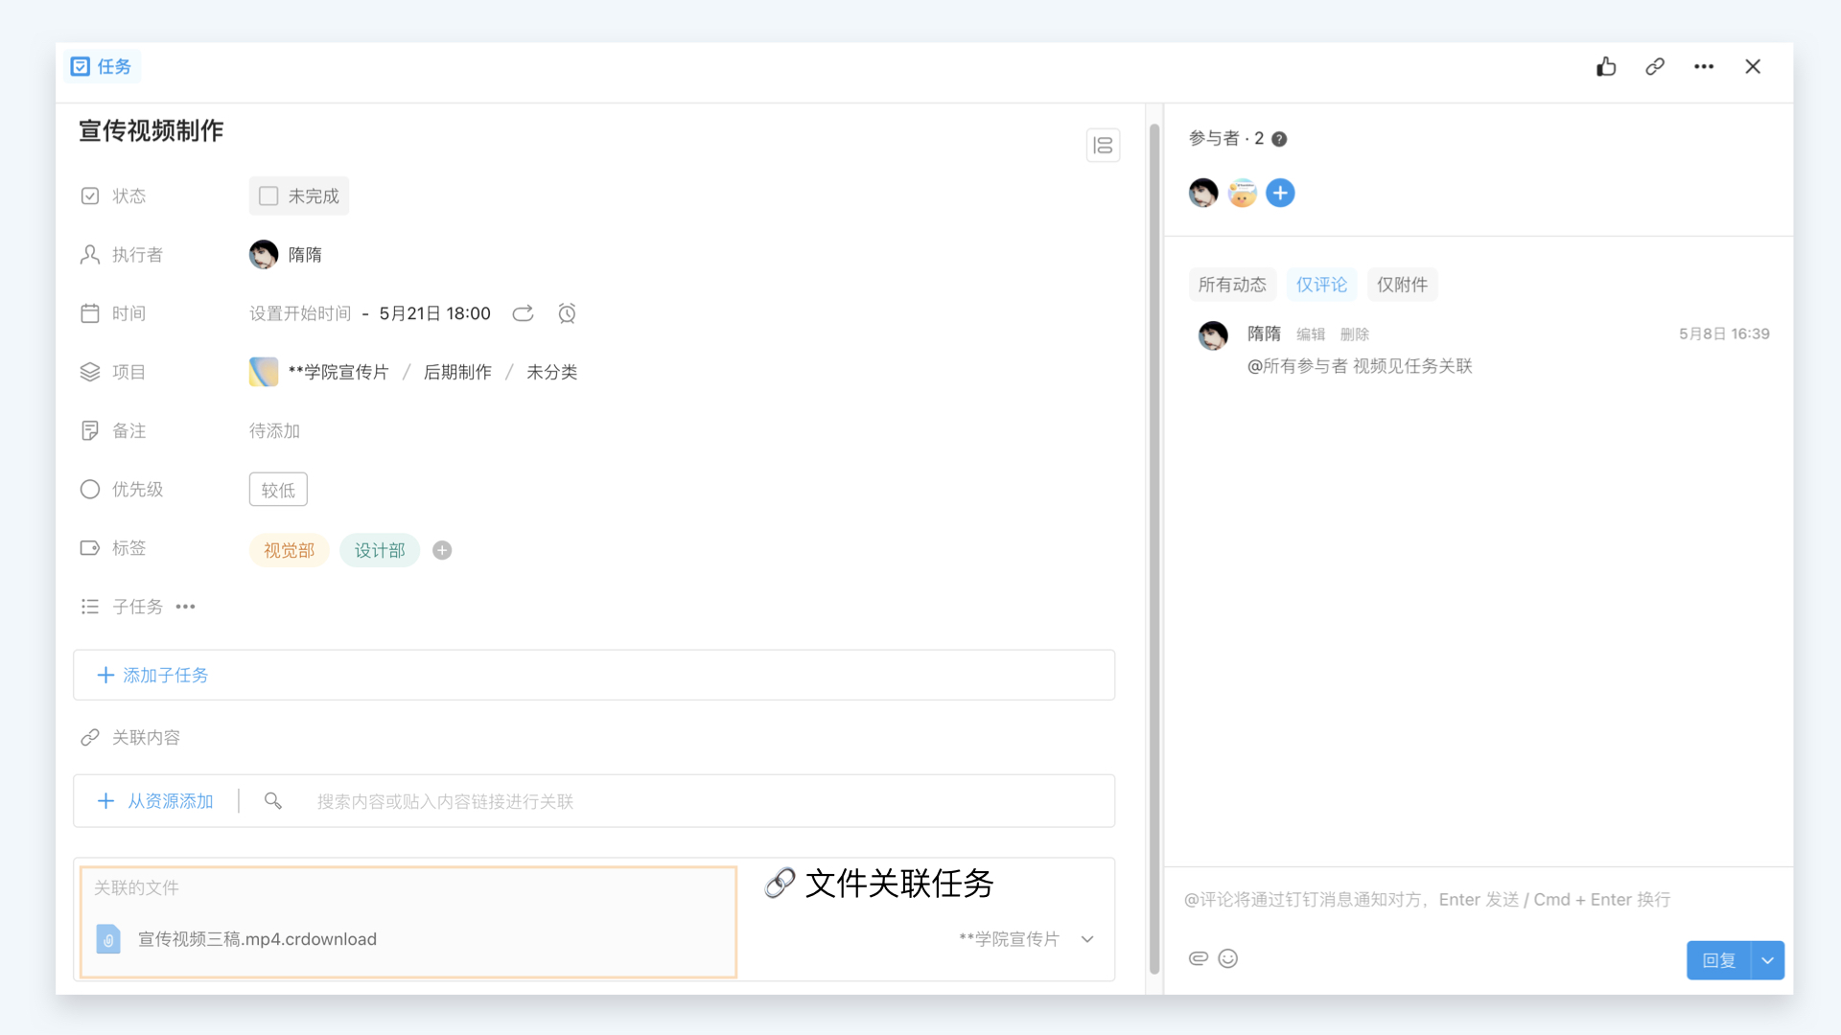Attach file using paperclip icon in comment box
This screenshot has height=1035, width=1841.
[1199, 958]
